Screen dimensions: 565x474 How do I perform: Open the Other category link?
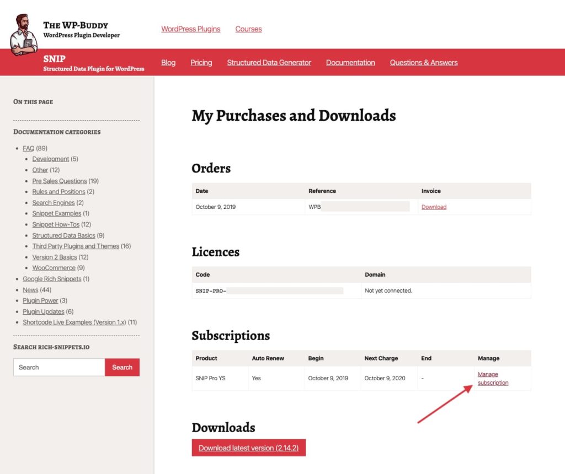[40, 170]
